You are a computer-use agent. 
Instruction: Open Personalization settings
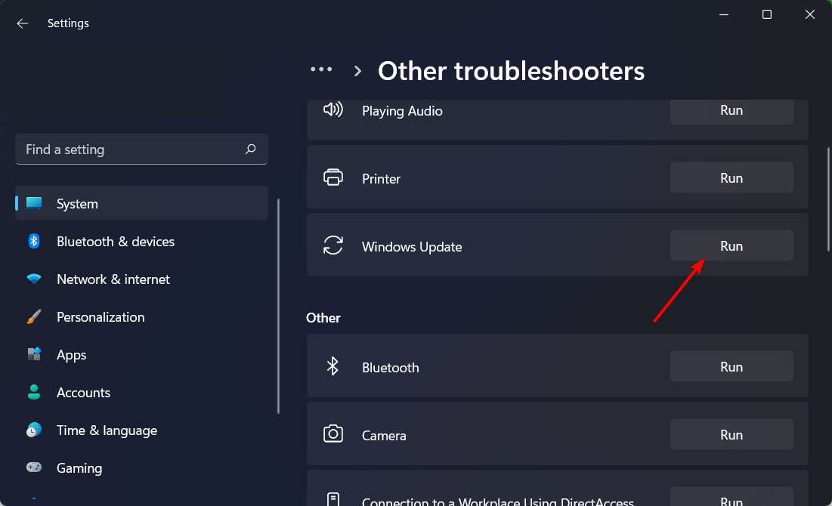pos(141,316)
